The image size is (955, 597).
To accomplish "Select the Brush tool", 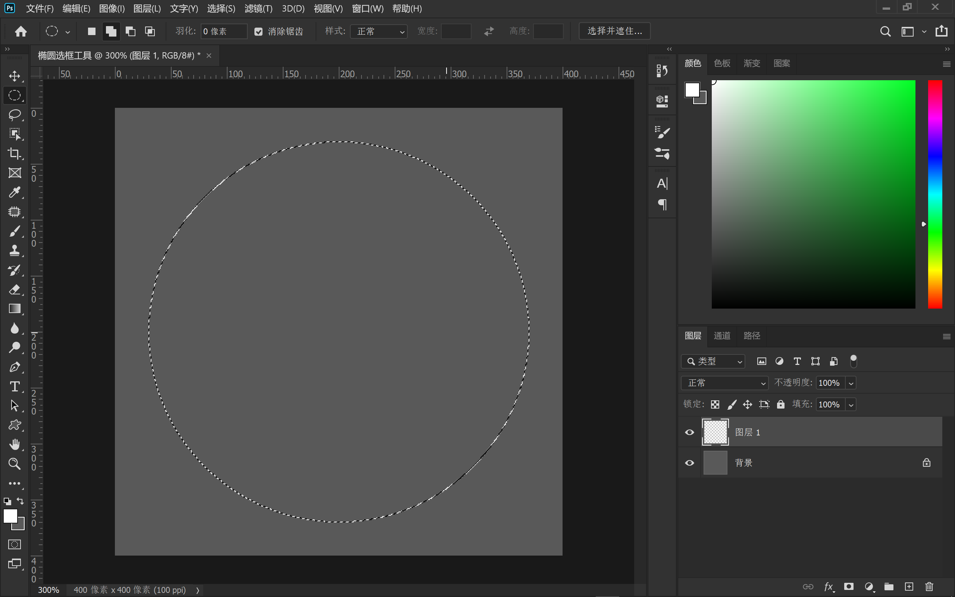I will (15, 231).
